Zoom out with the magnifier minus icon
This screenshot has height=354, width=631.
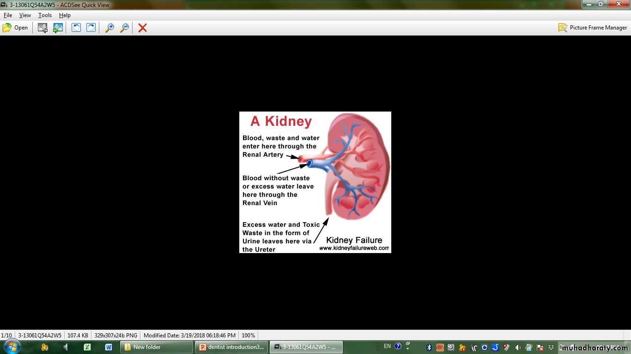[124, 28]
